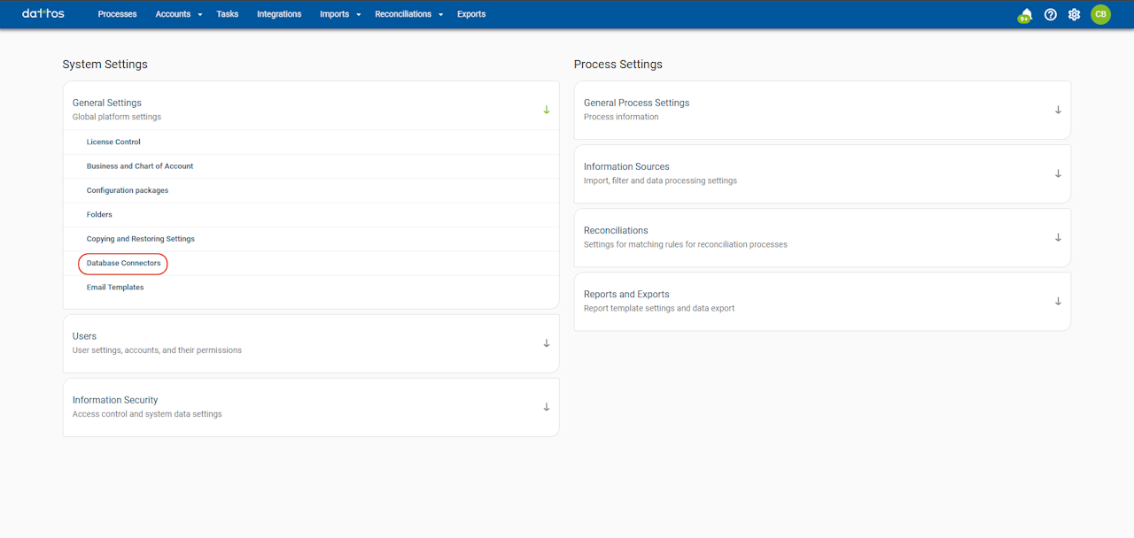Expand the Users section
This screenshot has width=1134, height=538.
pos(546,343)
